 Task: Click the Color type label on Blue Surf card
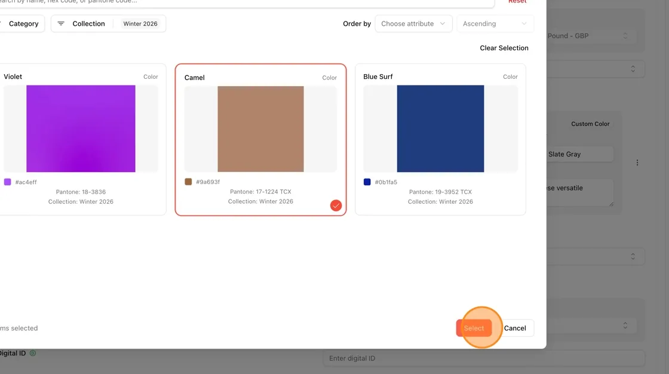pos(510,76)
